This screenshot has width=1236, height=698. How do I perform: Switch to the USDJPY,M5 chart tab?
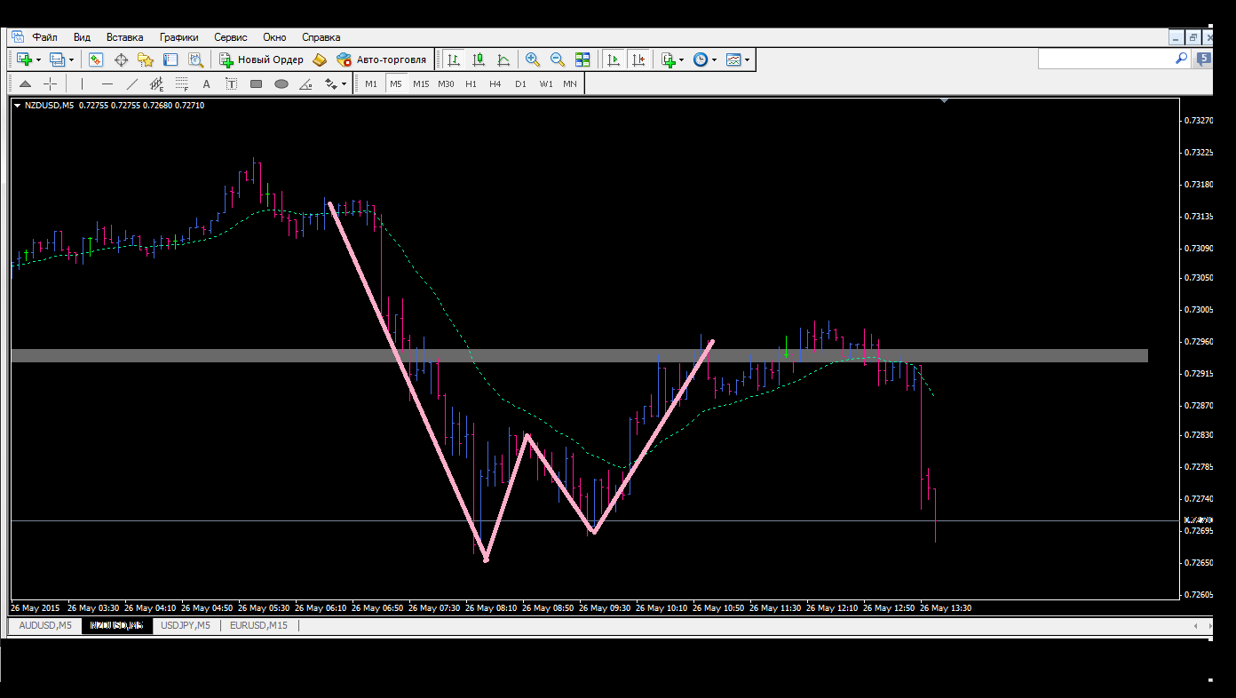(x=186, y=625)
